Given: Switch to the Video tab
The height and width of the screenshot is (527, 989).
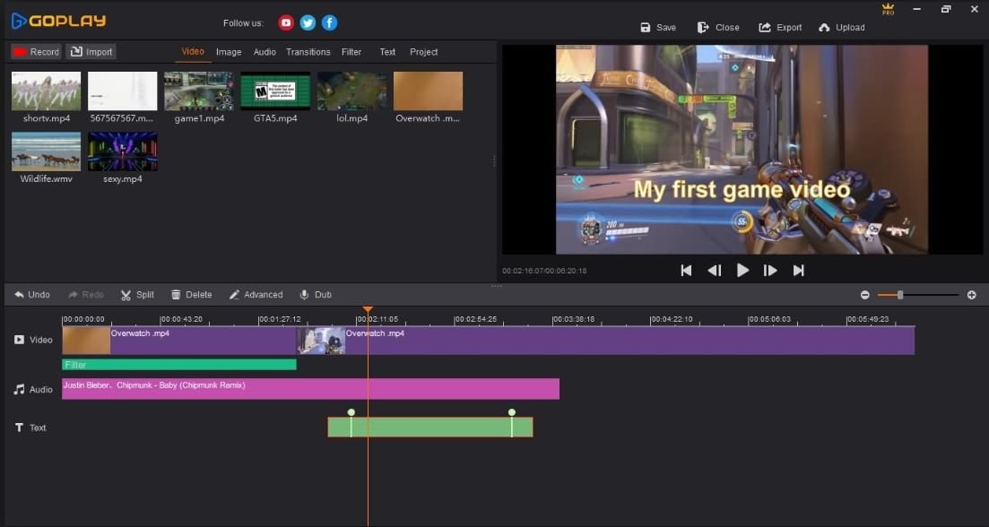Looking at the screenshot, I should (x=193, y=52).
